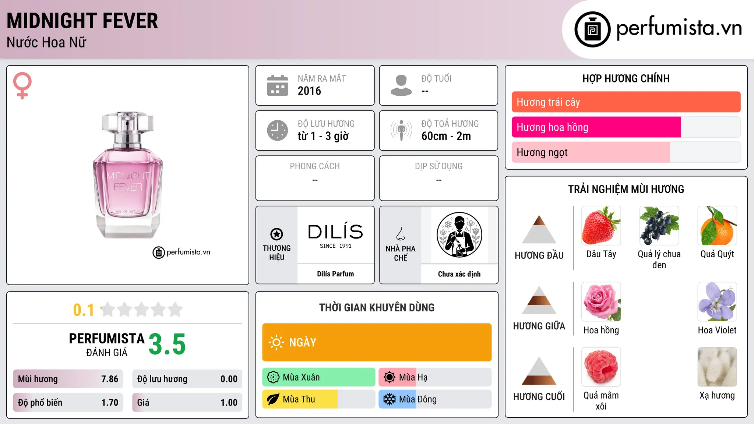Select the Mùa Thu season bar
Image resolution: width=754 pixels, height=424 pixels.
pos(319,399)
